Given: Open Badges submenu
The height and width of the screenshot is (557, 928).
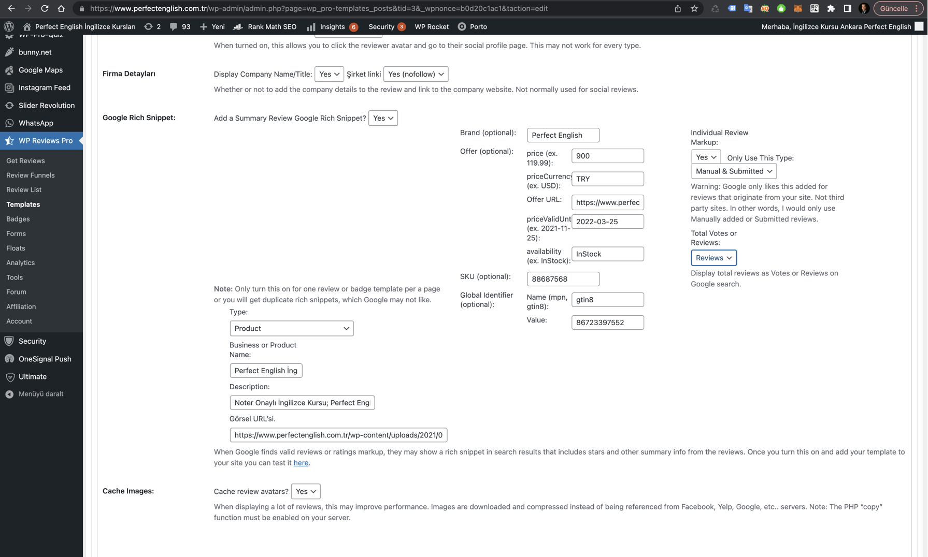Looking at the screenshot, I should [x=18, y=219].
